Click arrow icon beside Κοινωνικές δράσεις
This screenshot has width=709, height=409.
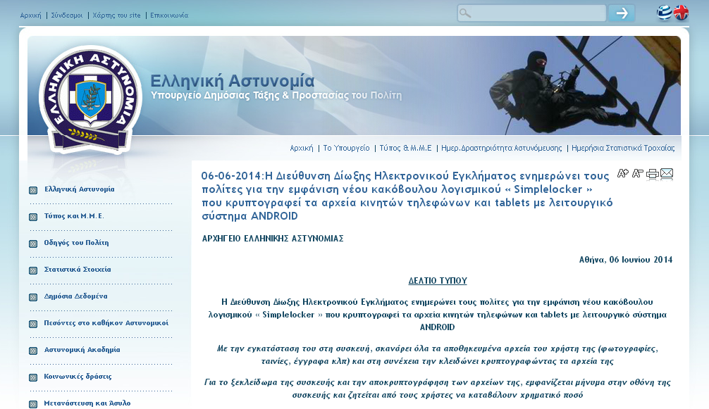[33, 377]
